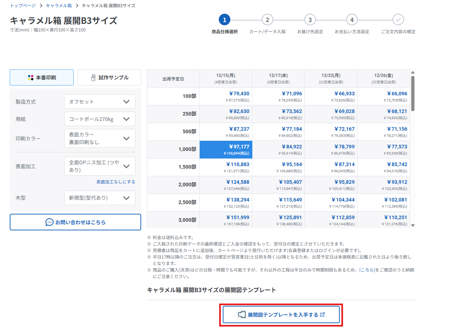The width and height of the screenshot is (452, 334).
Task: Select price ¥151,999 for 3,000部
Action: (226, 220)
